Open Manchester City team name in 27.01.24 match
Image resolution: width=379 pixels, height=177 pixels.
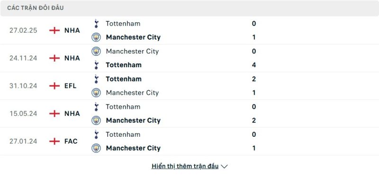click(x=133, y=148)
